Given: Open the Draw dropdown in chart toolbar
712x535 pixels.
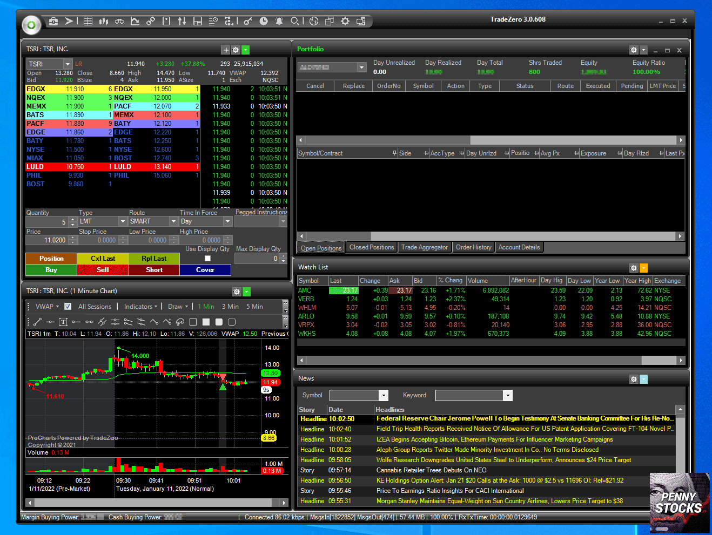Looking at the screenshot, I should tap(178, 306).
